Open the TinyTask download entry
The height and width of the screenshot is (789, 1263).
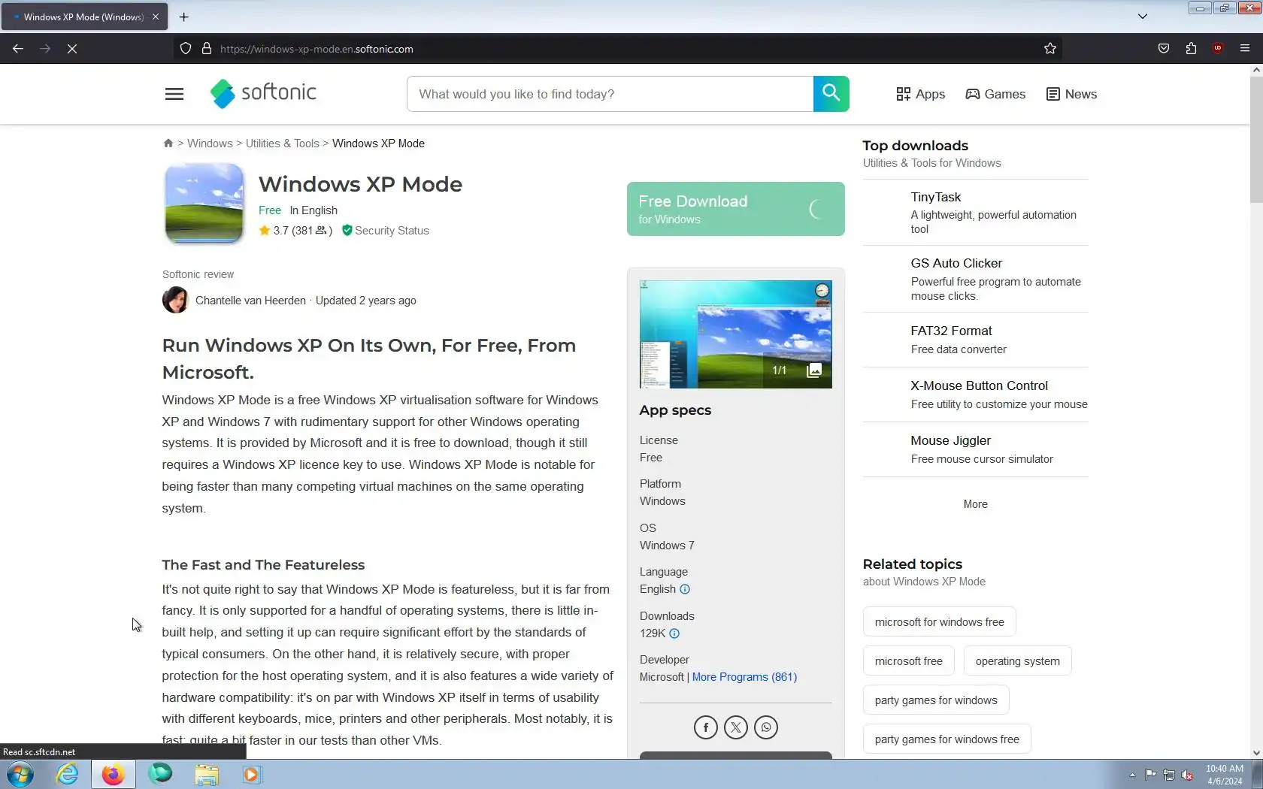(975, 213)
